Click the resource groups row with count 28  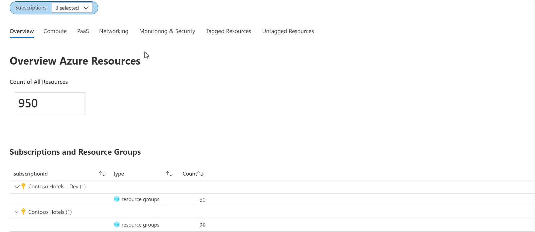(140, 225)
